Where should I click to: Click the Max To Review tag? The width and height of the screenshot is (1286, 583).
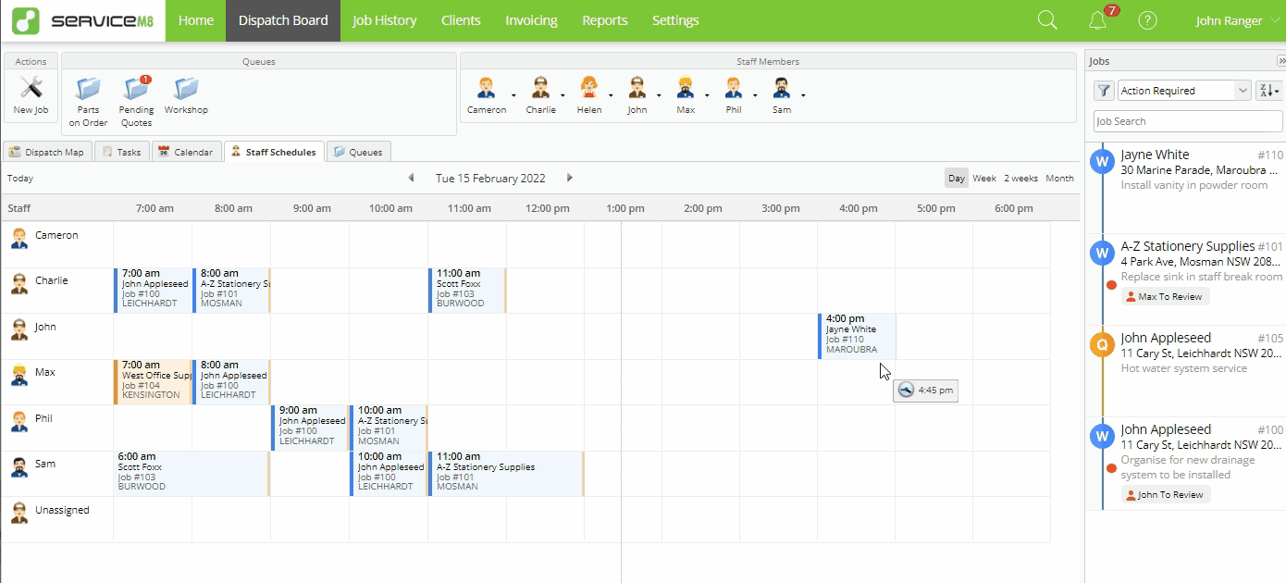(x=1166, y=297)
